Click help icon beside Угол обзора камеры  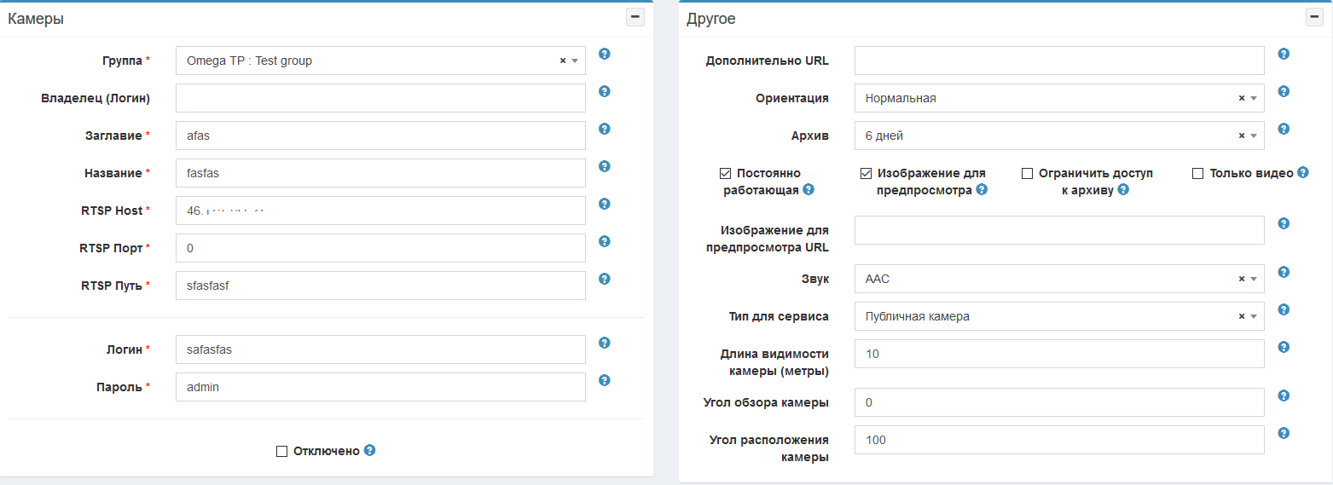point(1284,396)
